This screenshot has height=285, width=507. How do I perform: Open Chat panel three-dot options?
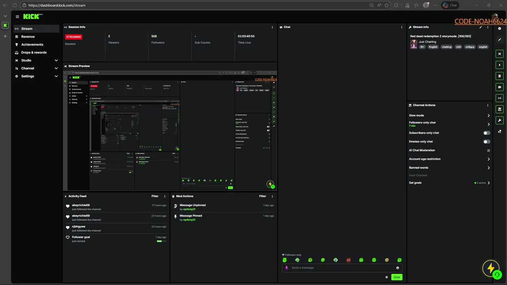402,27
